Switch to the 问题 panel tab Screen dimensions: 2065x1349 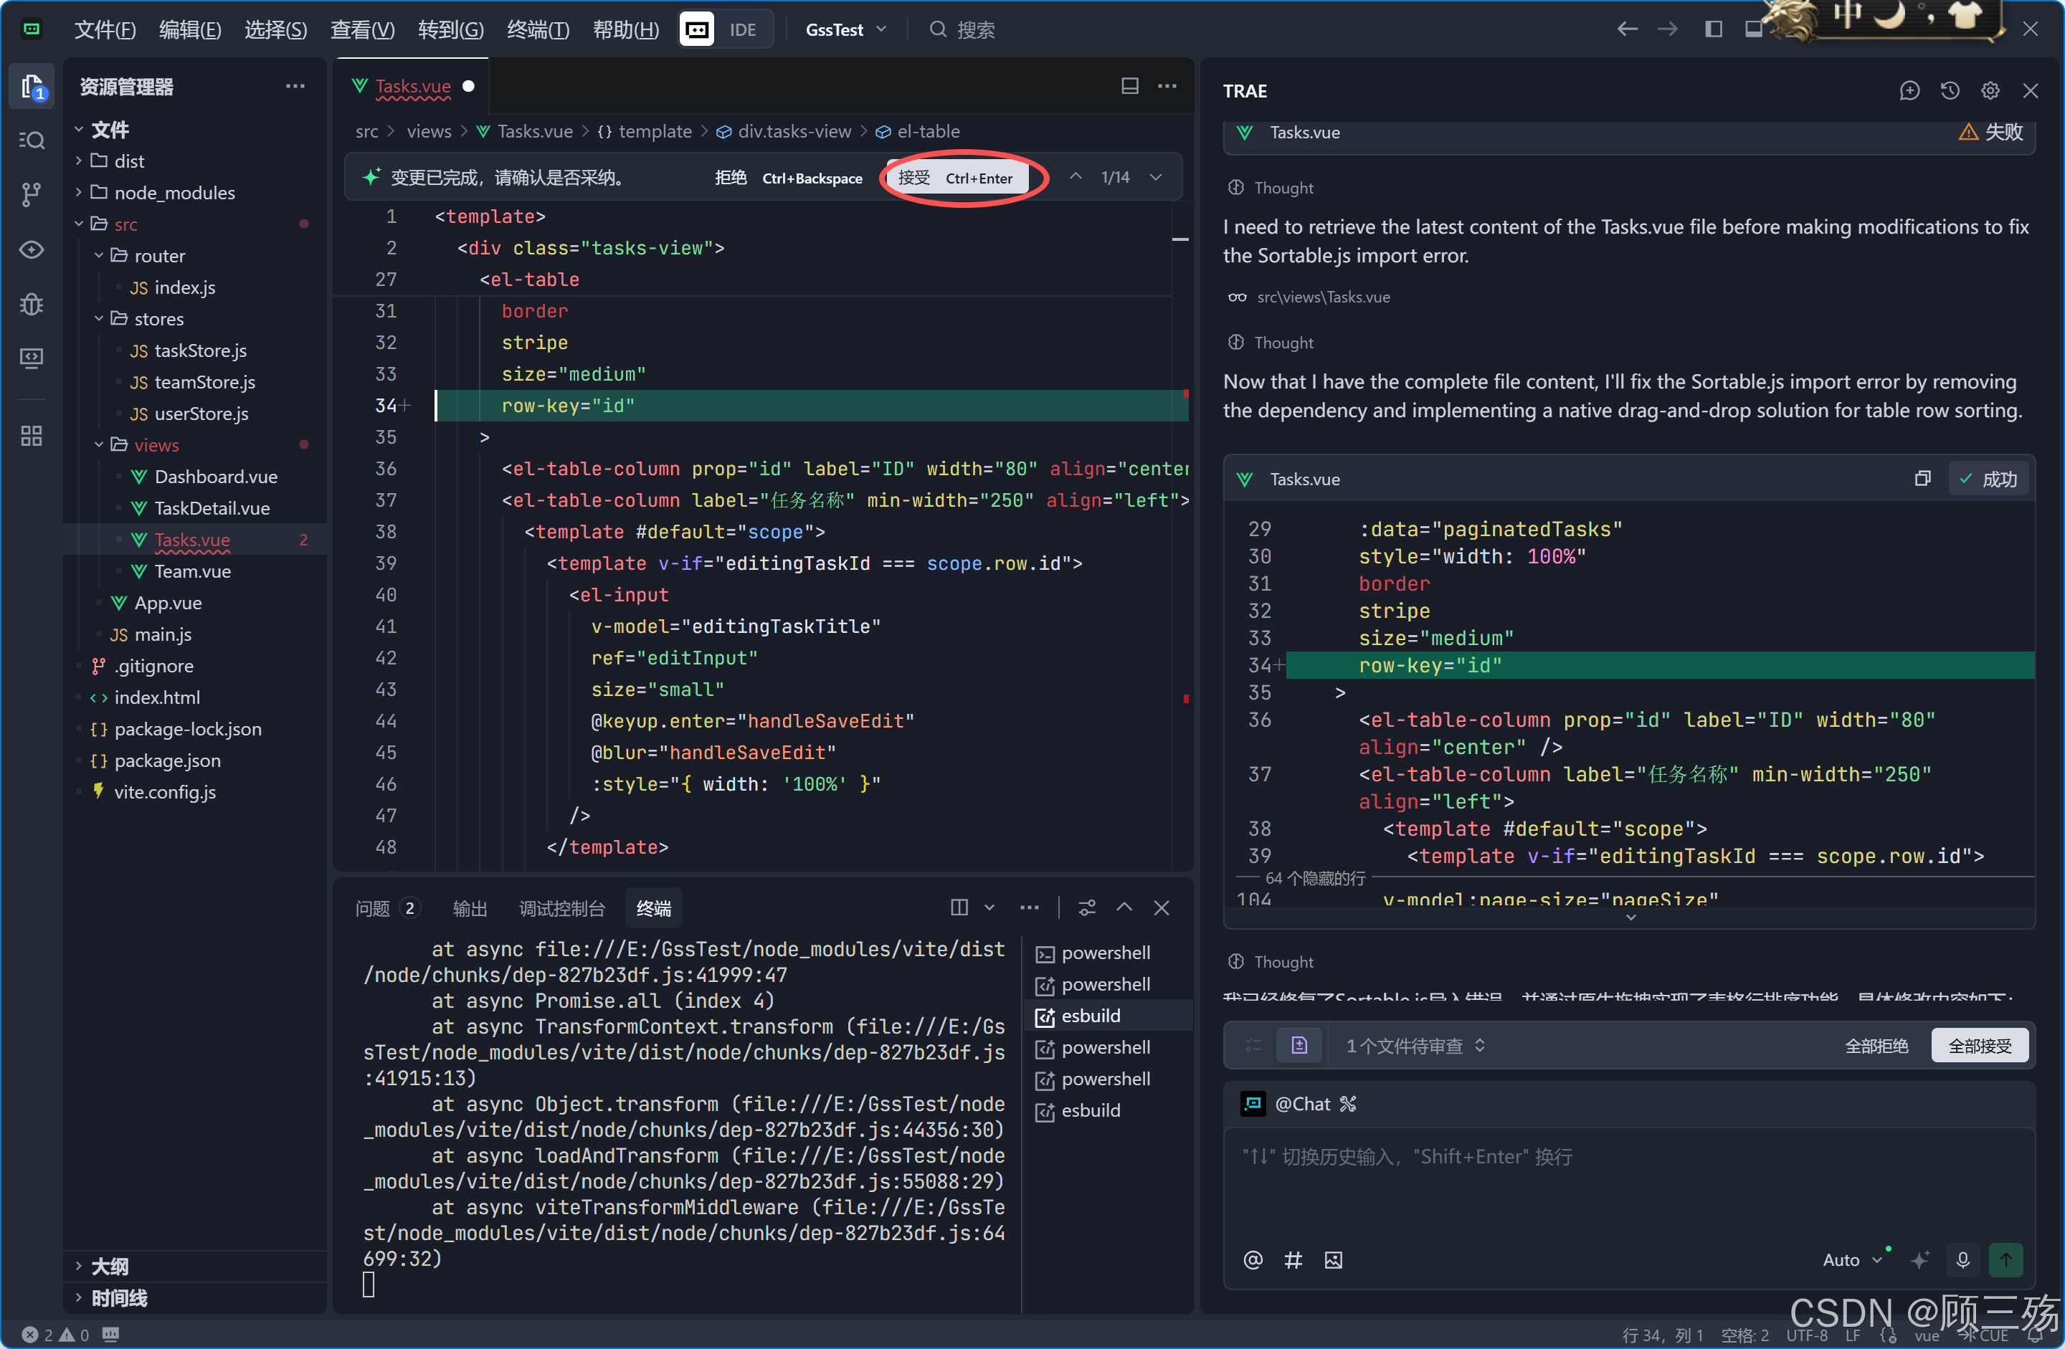pyautogui.click(x=373, y=908)
